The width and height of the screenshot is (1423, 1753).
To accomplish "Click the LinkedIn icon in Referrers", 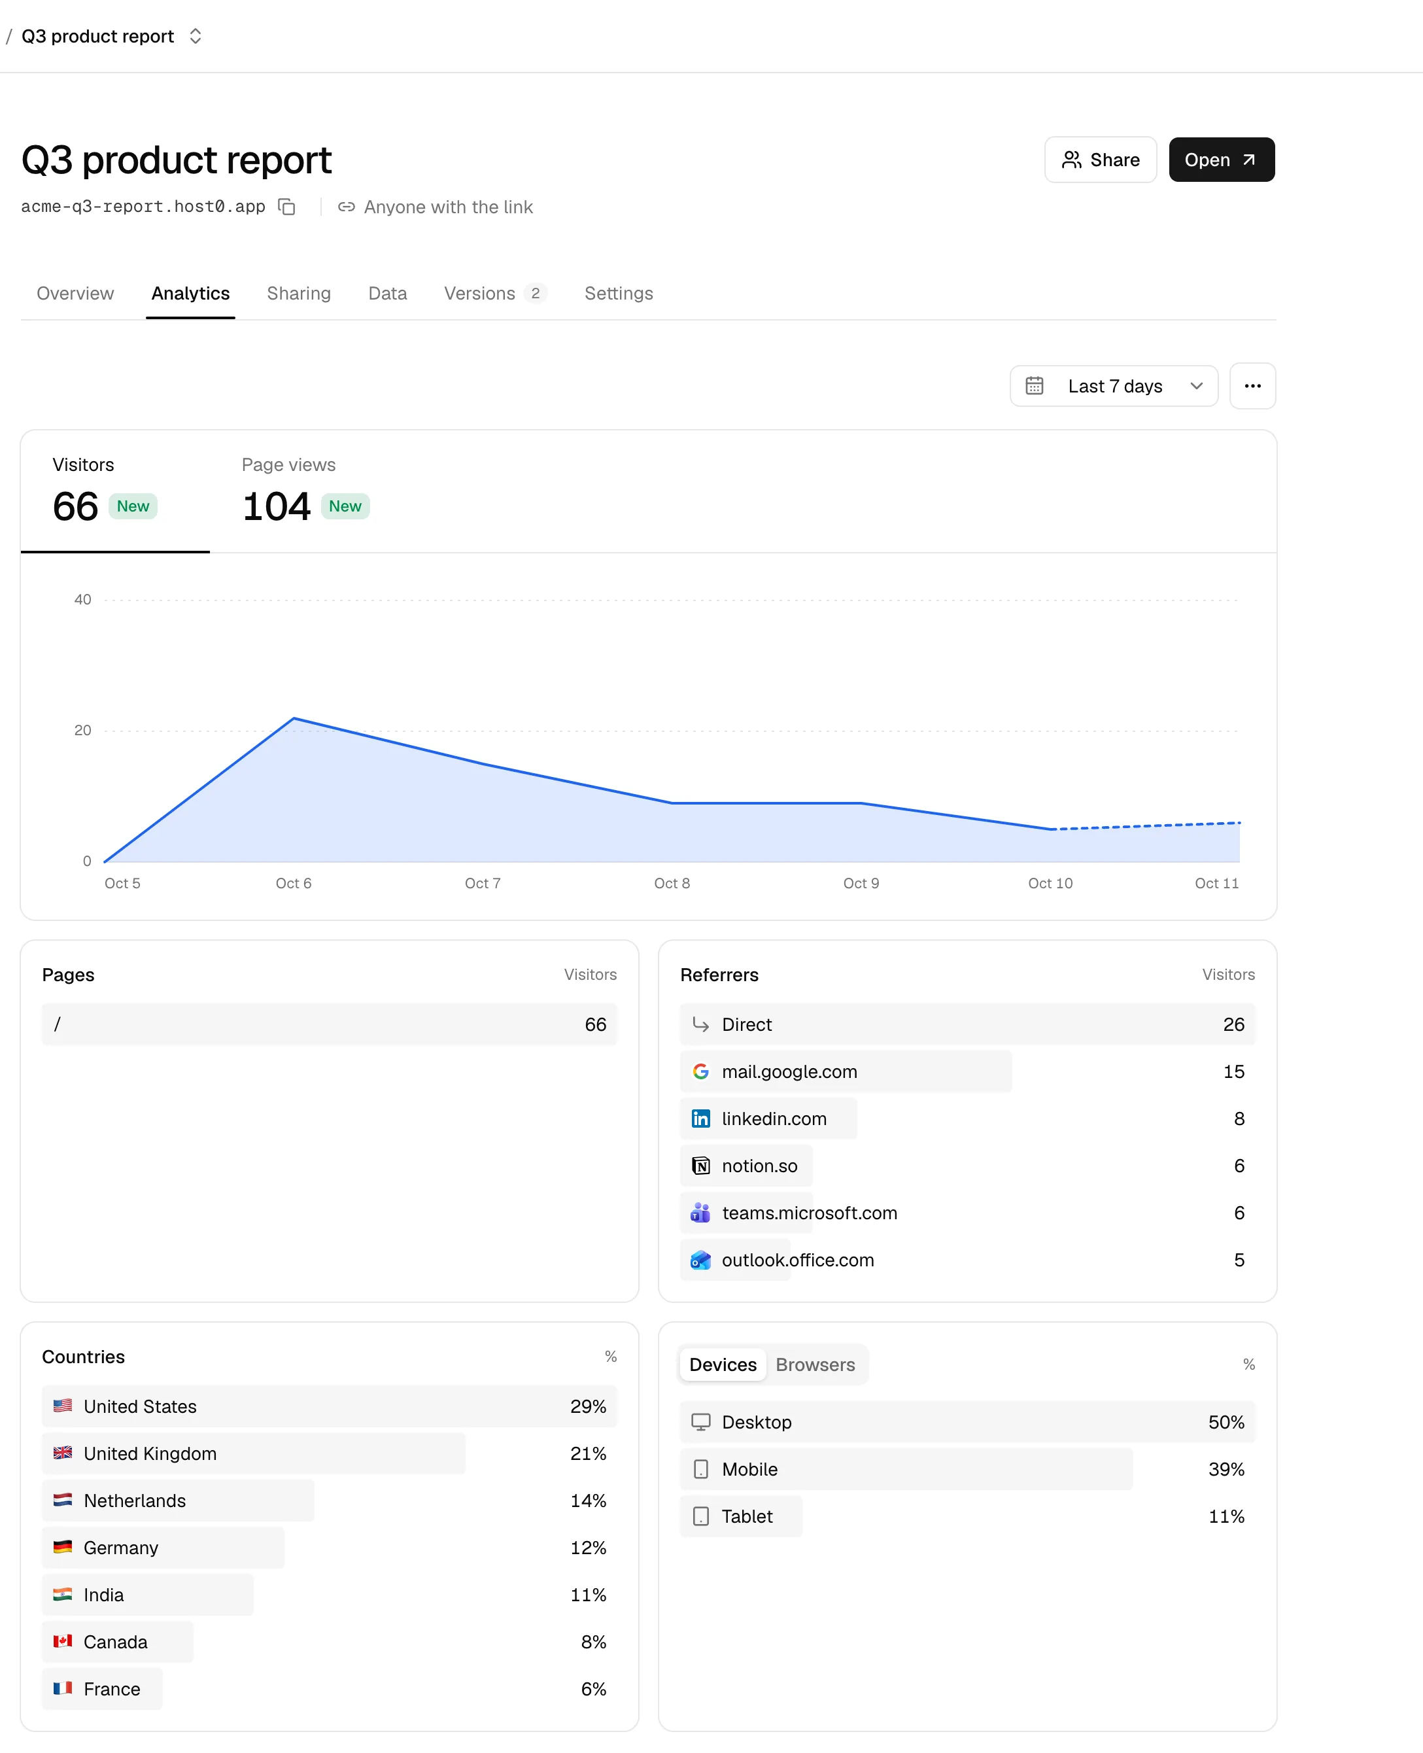I will (x=700, y=1119).
